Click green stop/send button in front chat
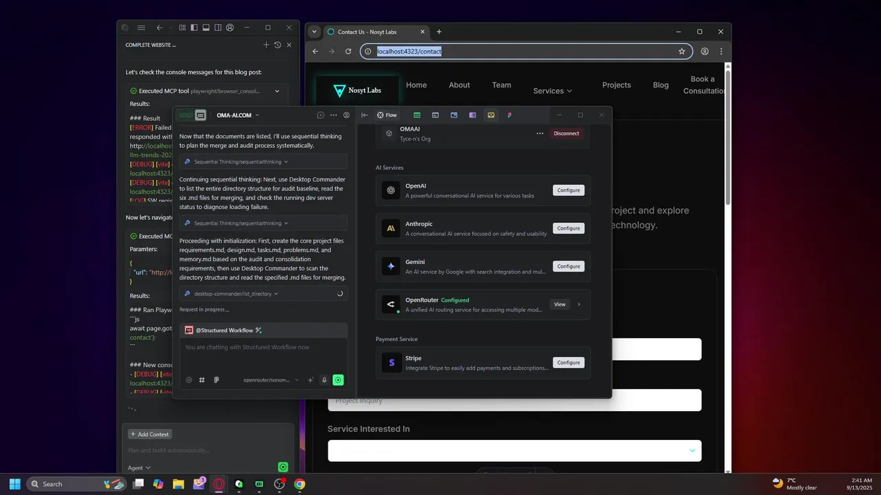Viewport: 881px width, 495px height. [x=338, y=380]
